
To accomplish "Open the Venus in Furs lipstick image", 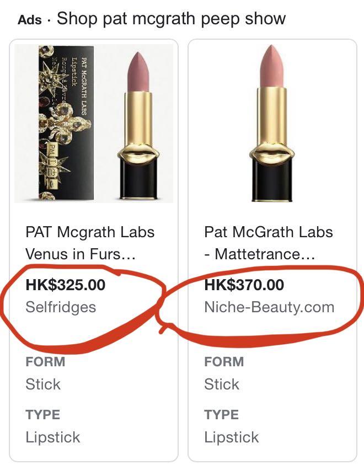I will pos(94,124).
